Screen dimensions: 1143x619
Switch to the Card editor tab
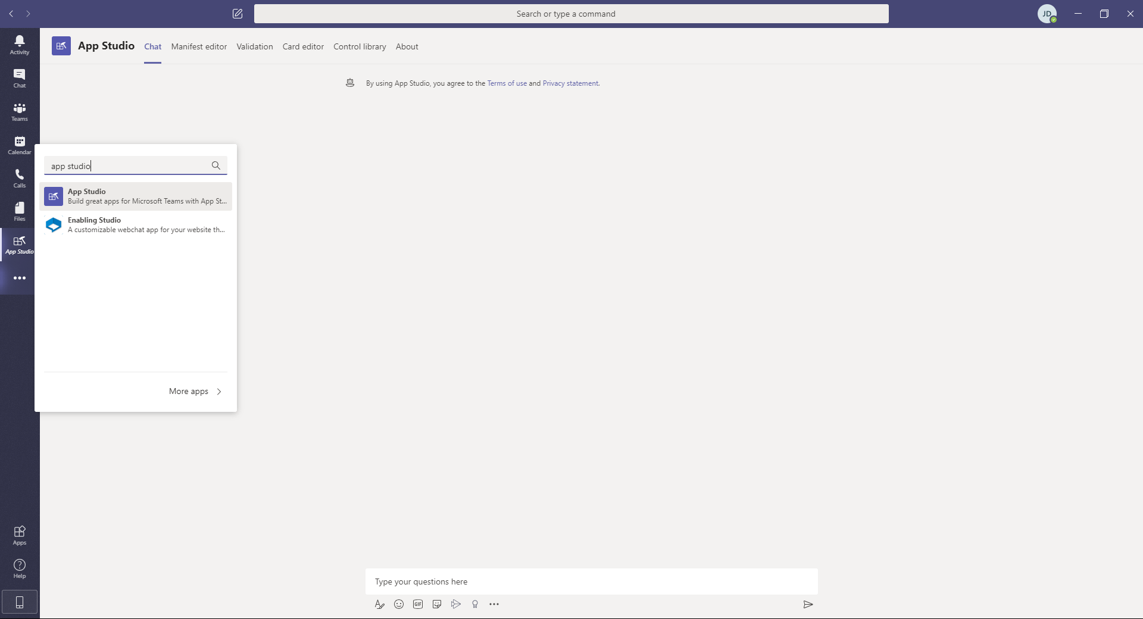pyautogui.click(x=303, y=46)
